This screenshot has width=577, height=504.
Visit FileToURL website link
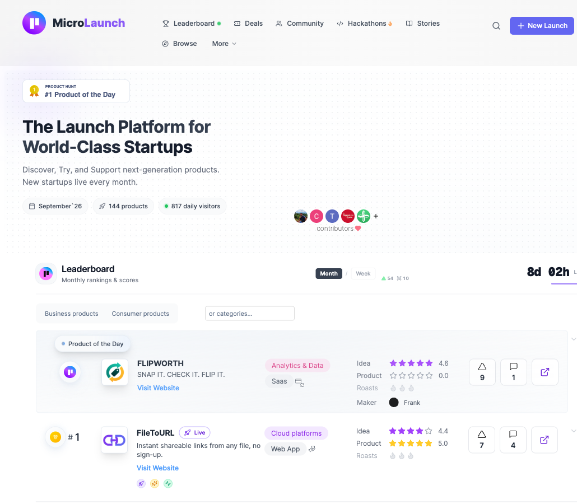[x=157, y=468]
